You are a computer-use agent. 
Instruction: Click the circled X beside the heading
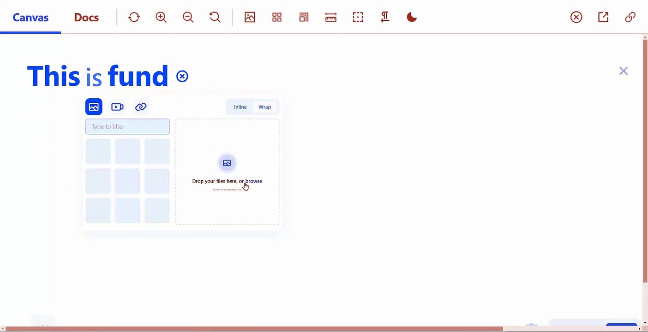click(x=182, y=77)
